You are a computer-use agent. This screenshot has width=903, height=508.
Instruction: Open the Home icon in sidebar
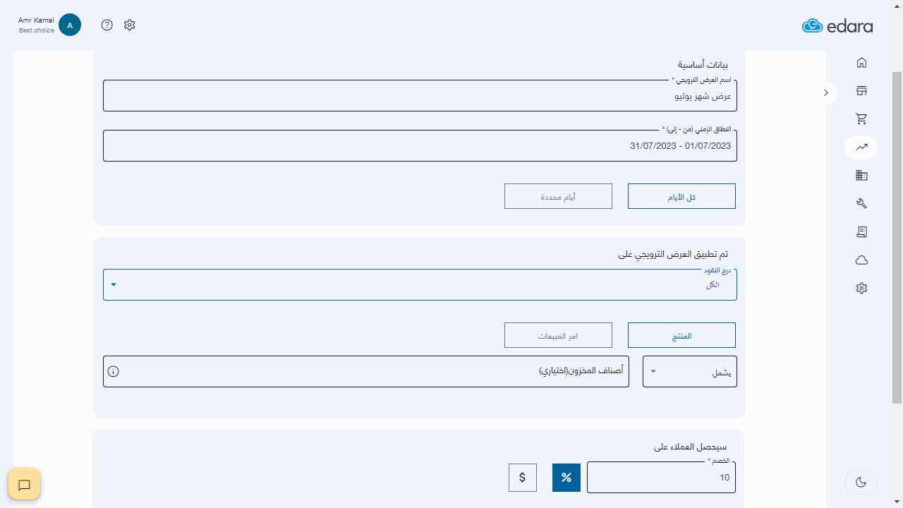click(861, 63)
